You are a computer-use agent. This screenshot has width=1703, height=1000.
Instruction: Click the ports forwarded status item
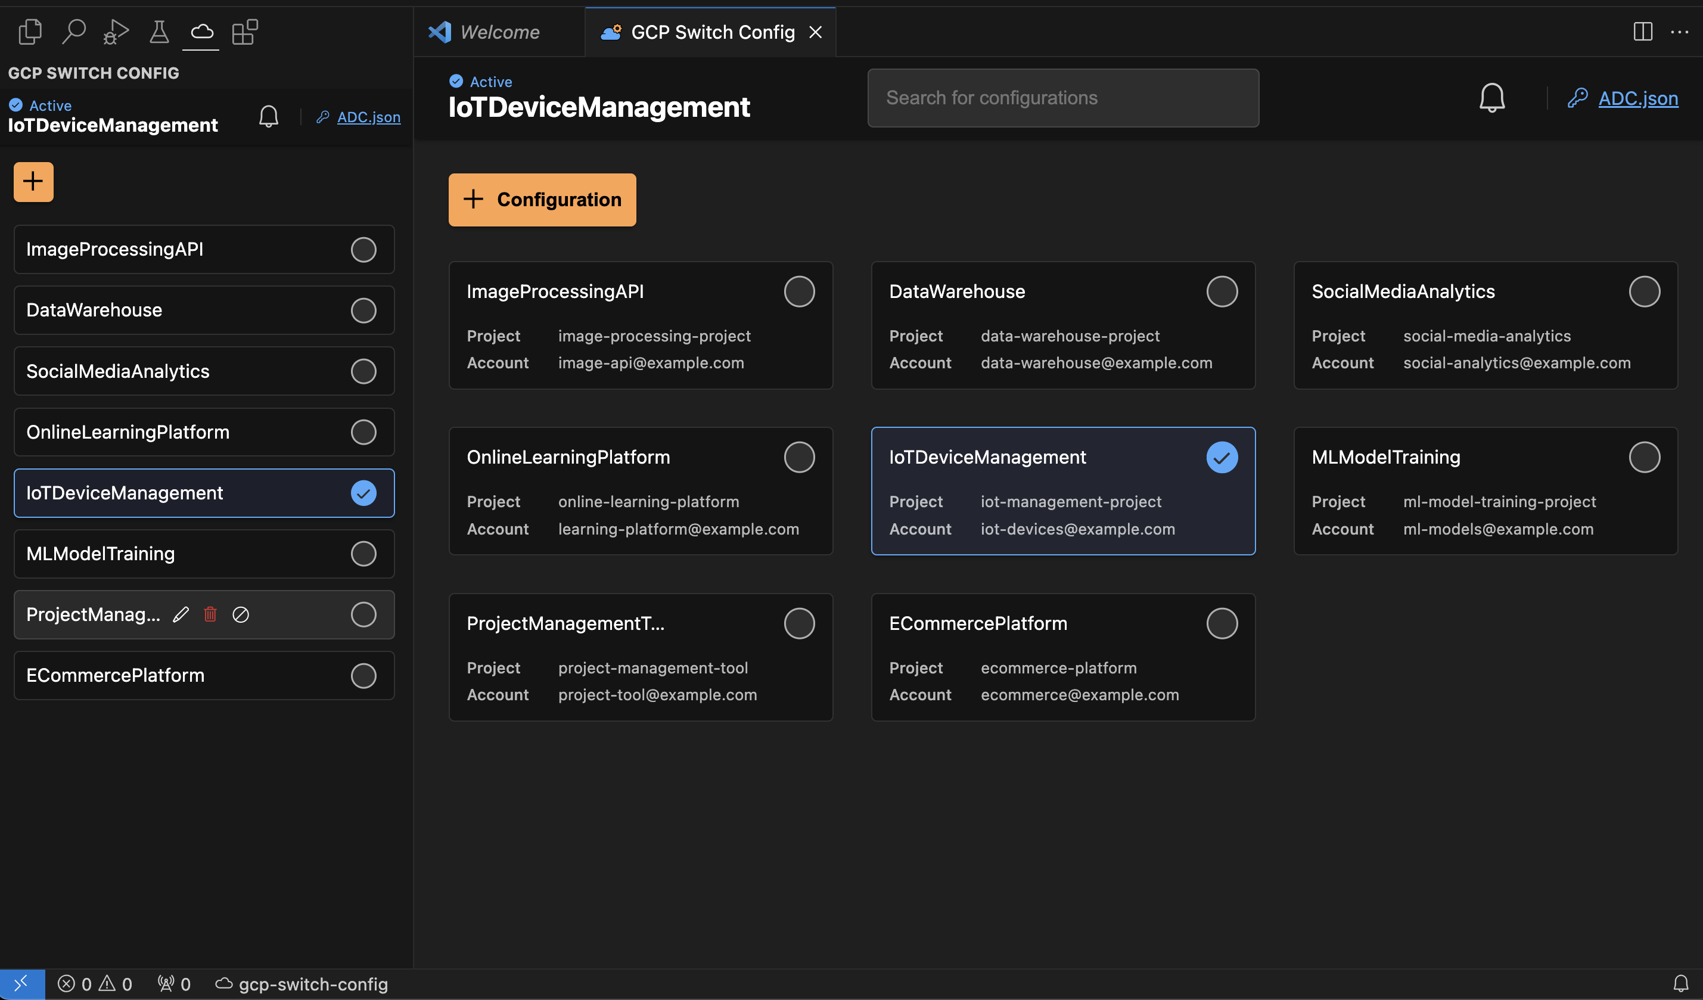click(x=173, y=984)
